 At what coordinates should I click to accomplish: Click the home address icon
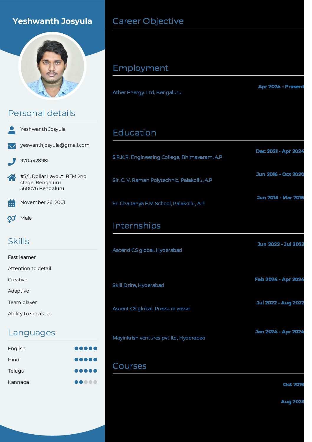click(x=12, y=177)
